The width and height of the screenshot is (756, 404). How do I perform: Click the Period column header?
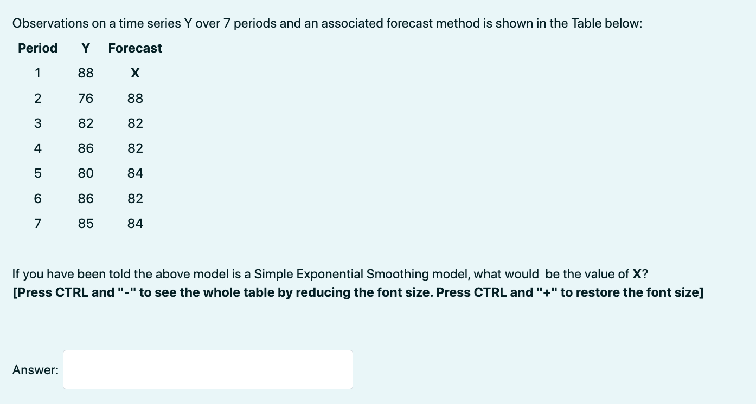(37, 48)
